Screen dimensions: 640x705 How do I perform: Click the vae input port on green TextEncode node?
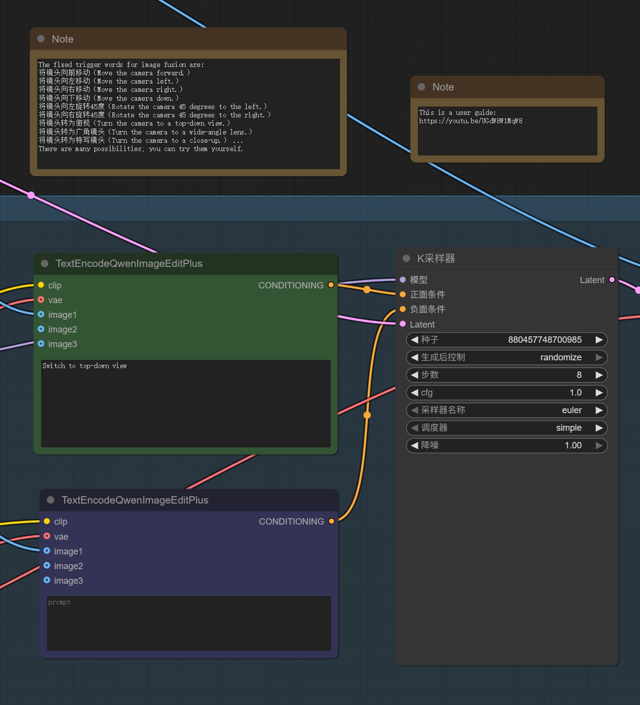41,300
